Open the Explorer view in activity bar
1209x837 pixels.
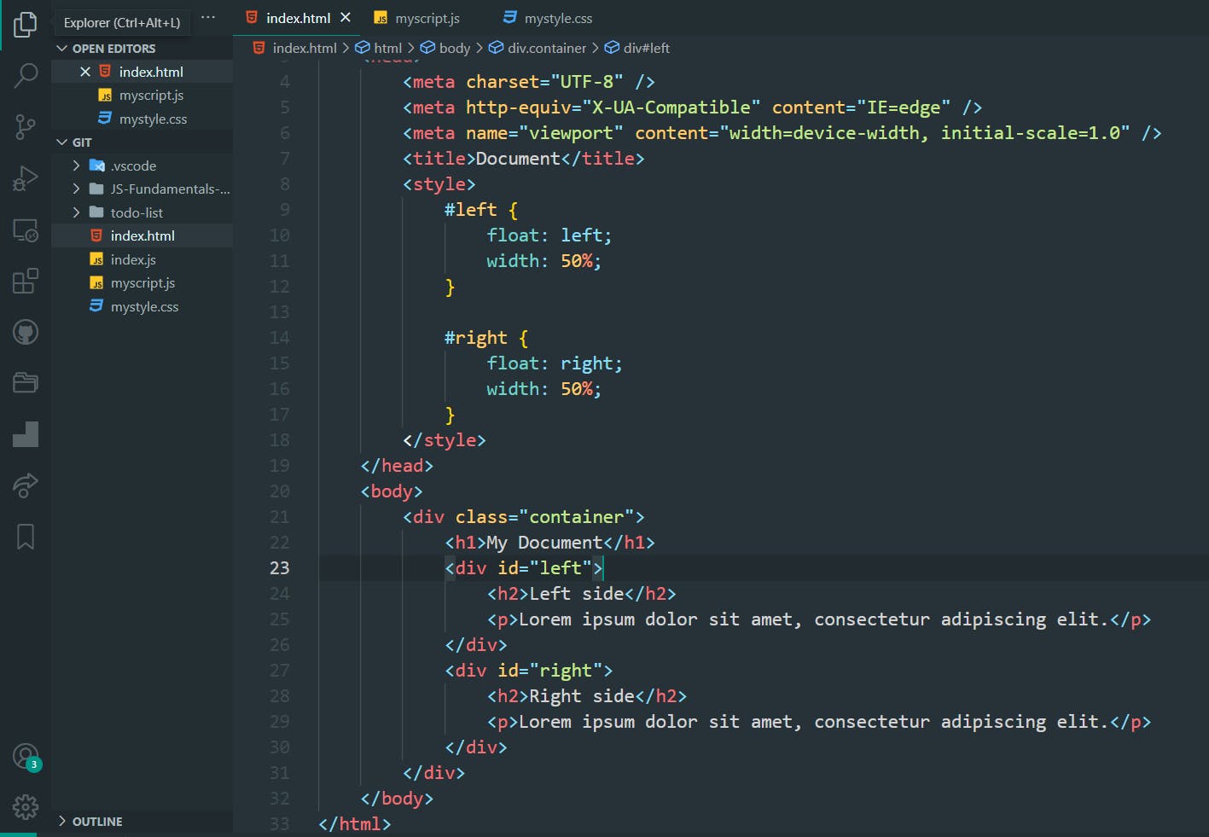pyautogui.click(x=26, y=25)
